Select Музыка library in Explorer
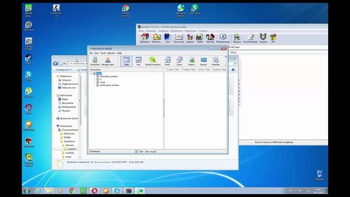 66,111
